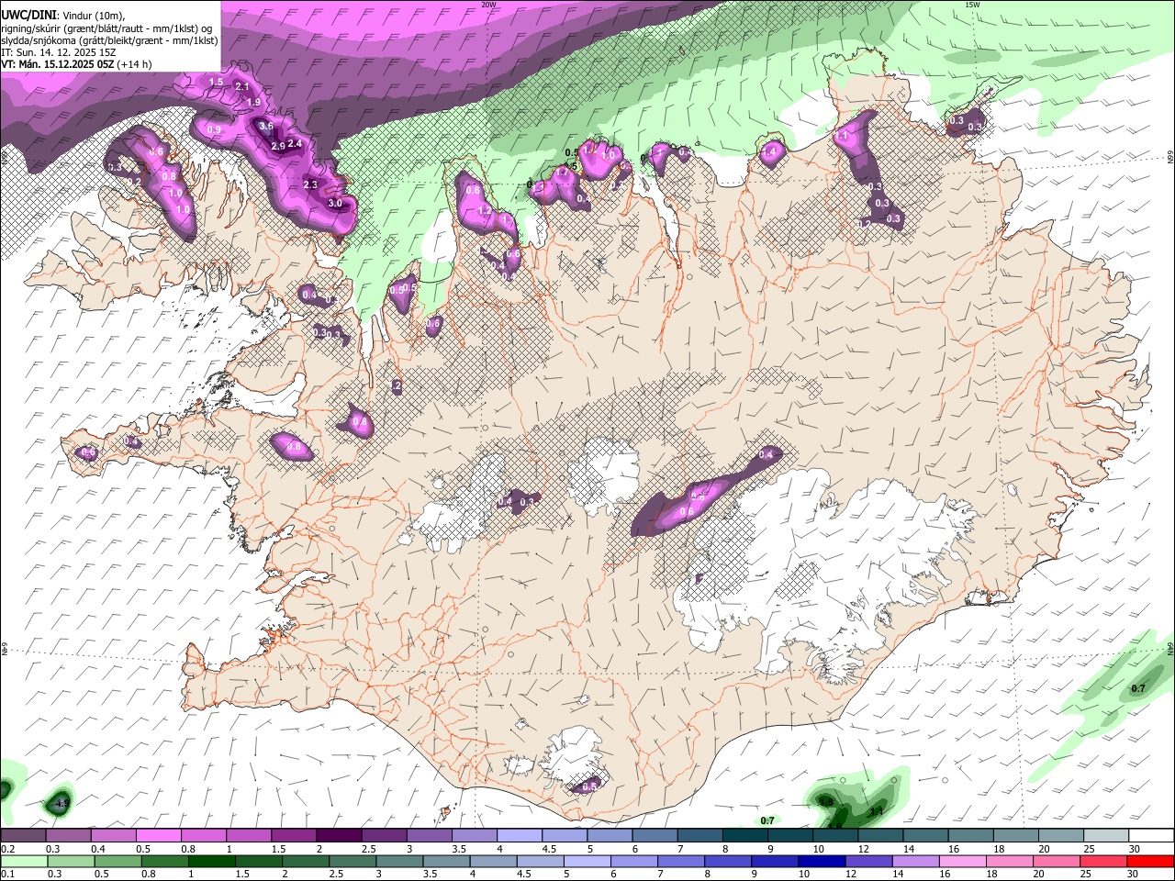
Task: Click the 'VT: Mán. 15.12.2025 05Z' valid time
Action: (58, 64)
